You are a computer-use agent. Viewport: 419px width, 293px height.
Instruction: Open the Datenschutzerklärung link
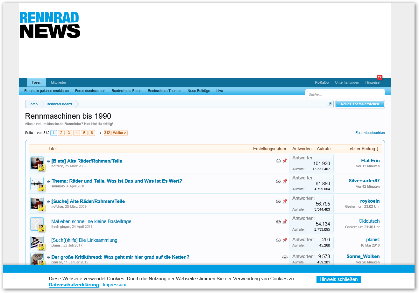pos(74,285)
